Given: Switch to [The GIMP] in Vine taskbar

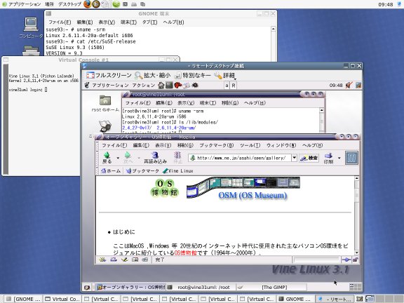Looking at the screenshot, I should pyautogui.click(x=271, y=287).
